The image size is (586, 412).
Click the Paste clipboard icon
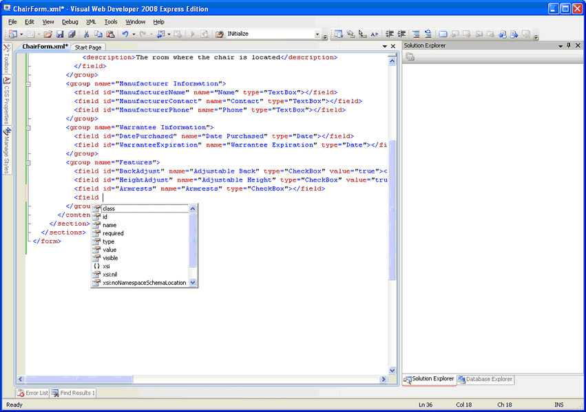coord(110,34)
